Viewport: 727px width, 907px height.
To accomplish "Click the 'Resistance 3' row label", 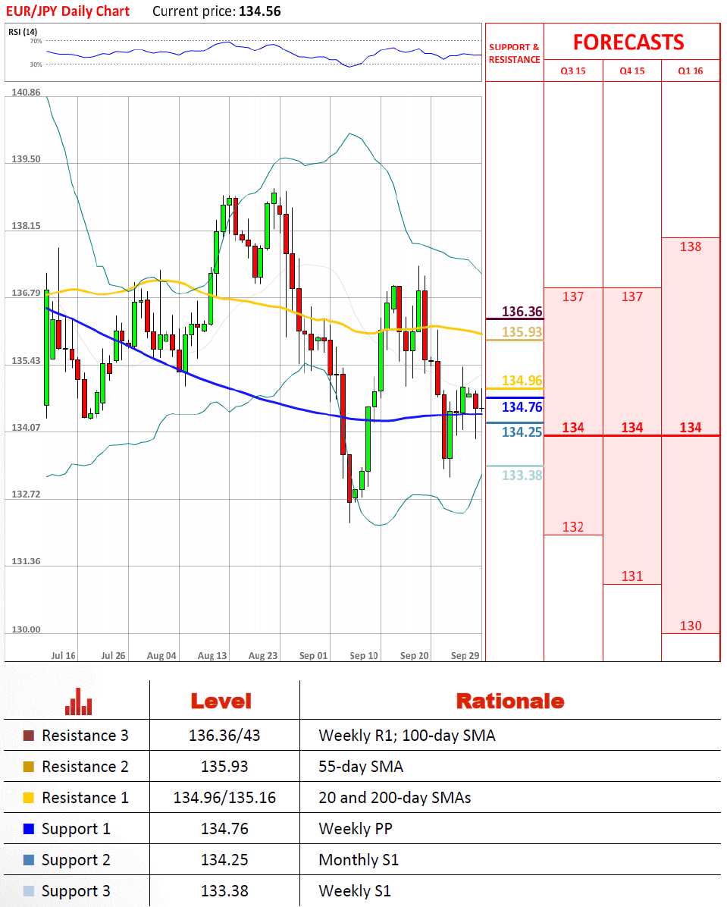I will pos(85,736).
